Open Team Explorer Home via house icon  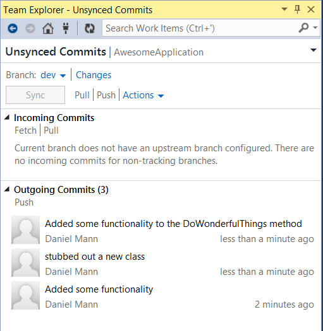point(48,28)
